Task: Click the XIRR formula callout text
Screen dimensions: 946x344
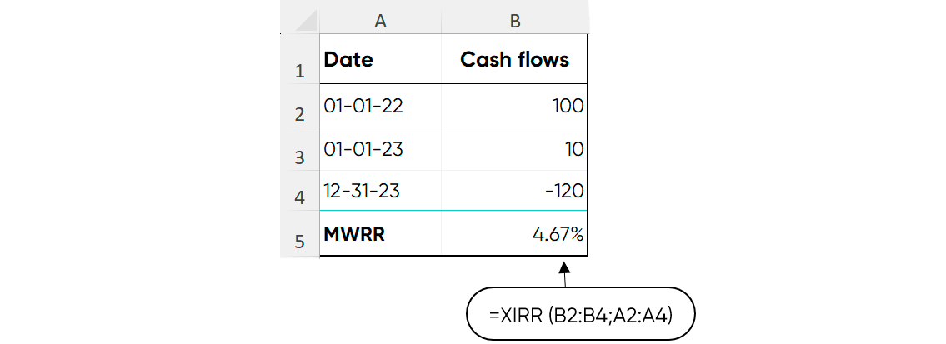Action: [581, 314]
